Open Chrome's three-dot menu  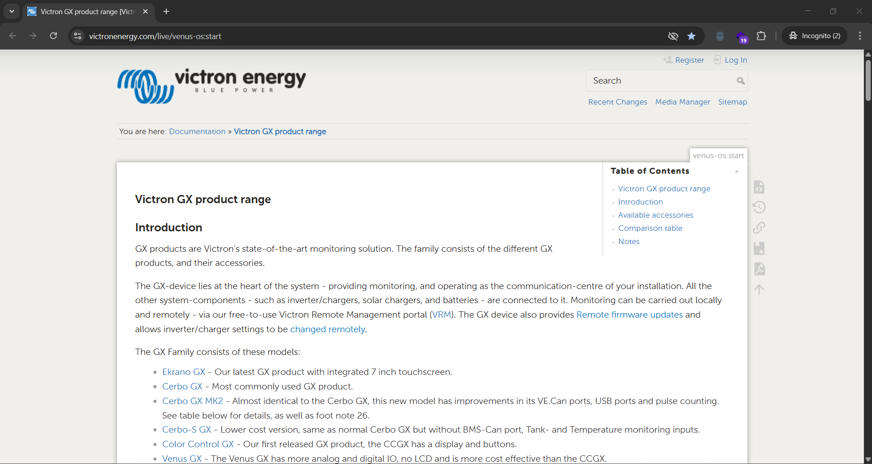pos(860,36)
